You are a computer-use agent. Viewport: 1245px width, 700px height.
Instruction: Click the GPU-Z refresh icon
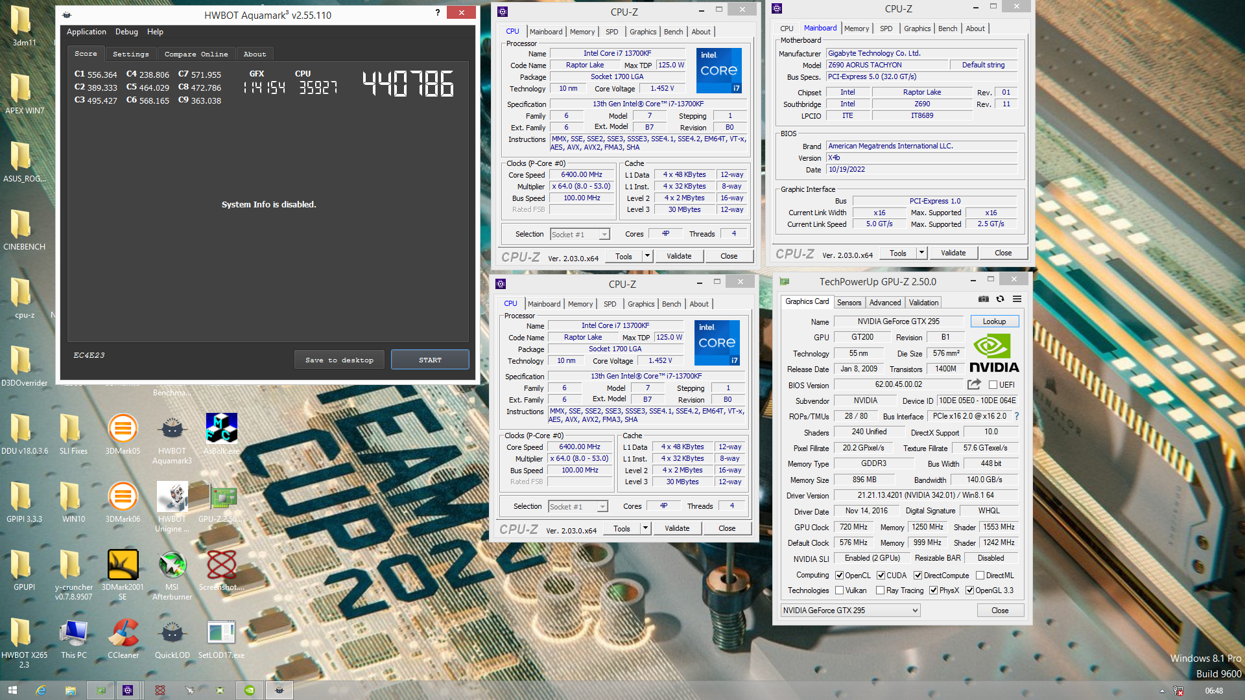tap(1000, 299)
